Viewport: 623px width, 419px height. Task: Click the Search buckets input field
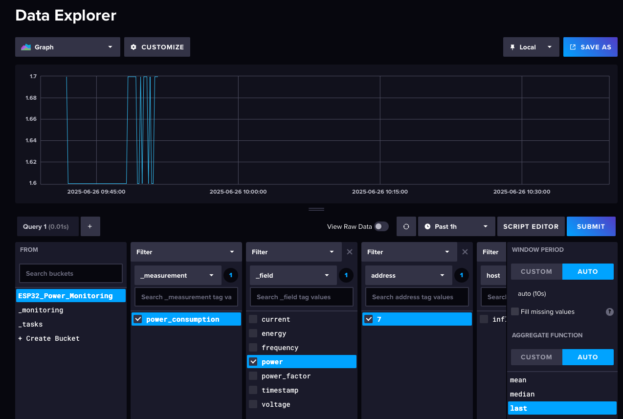pyautogui.click(x=70, y=273)
